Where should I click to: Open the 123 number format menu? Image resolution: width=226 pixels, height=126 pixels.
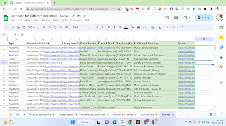66,27
